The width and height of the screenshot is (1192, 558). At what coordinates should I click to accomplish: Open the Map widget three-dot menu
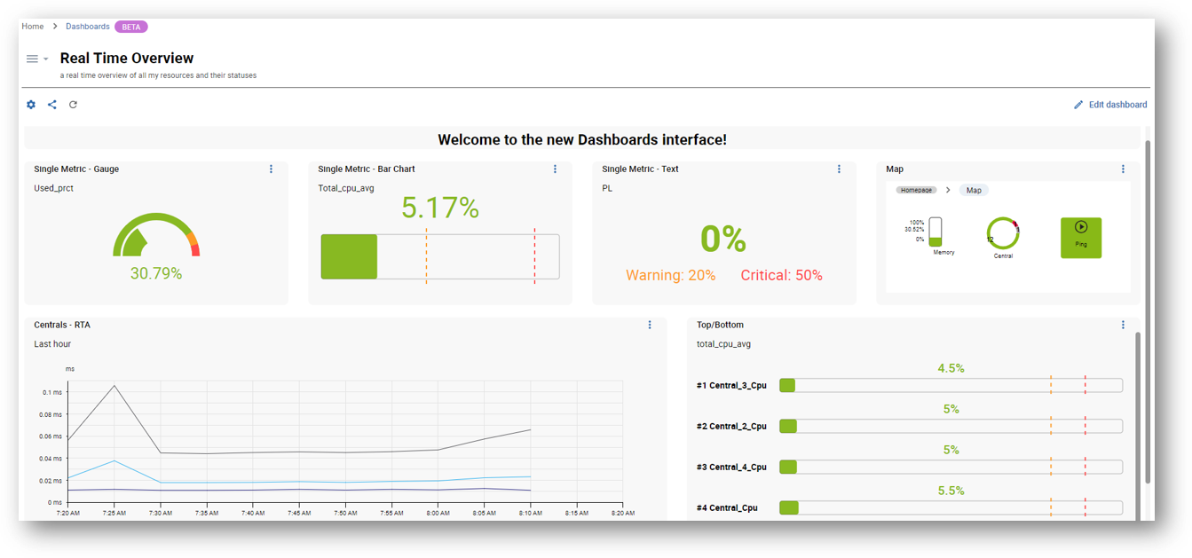click(1123, 169)
